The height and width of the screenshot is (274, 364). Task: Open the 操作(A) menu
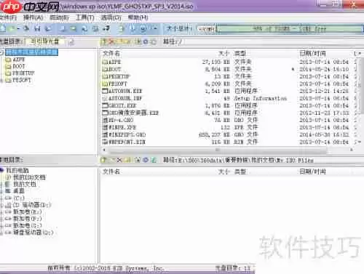(33, 17)
